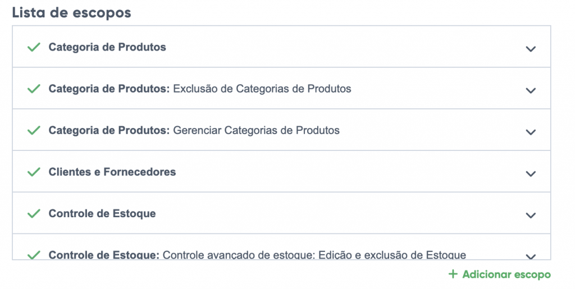
Task: Click the checkmark beside Controle de Estoque
Action: pos(34,214)
